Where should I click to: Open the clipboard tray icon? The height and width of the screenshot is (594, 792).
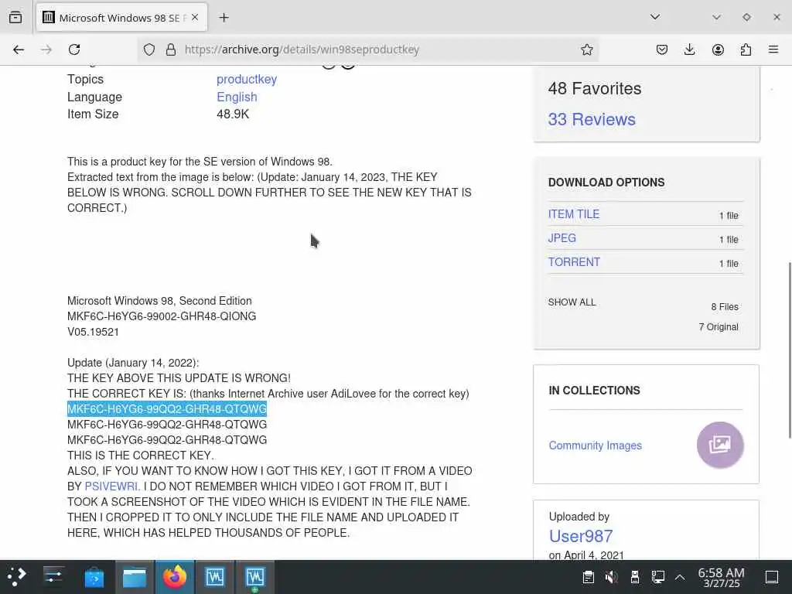[588, 577]
